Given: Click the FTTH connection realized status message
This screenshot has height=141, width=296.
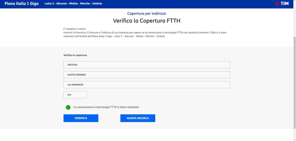Looking at the screenshot, I should click(106, 107).
